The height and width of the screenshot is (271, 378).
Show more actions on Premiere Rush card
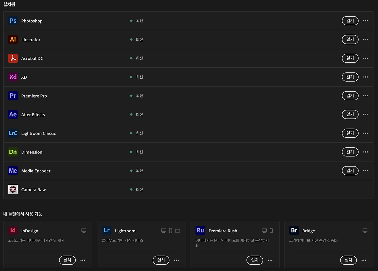[x=270, y=260]
